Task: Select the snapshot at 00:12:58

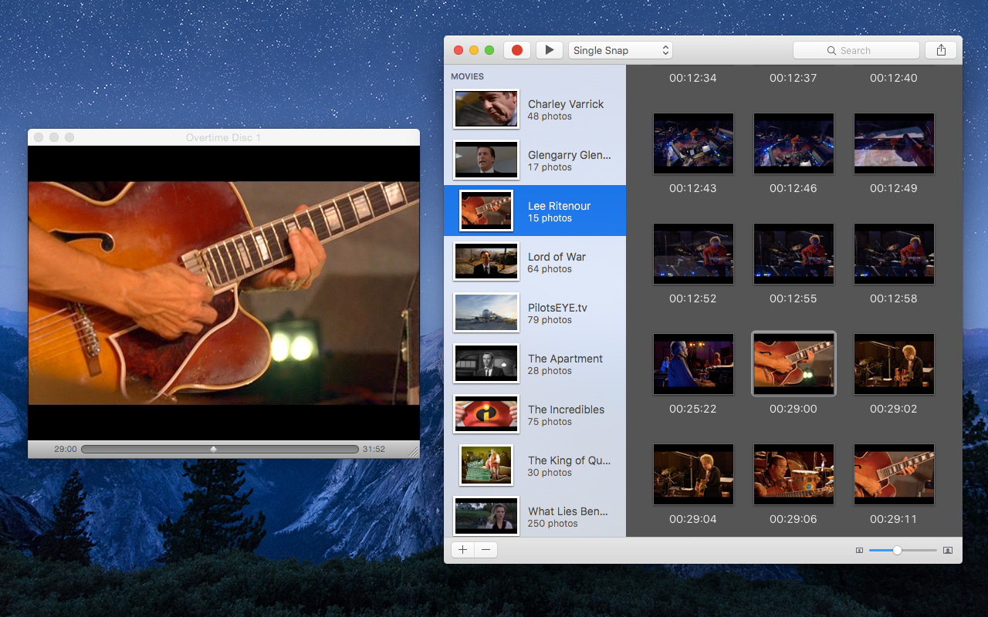Action: coord(894,255)
